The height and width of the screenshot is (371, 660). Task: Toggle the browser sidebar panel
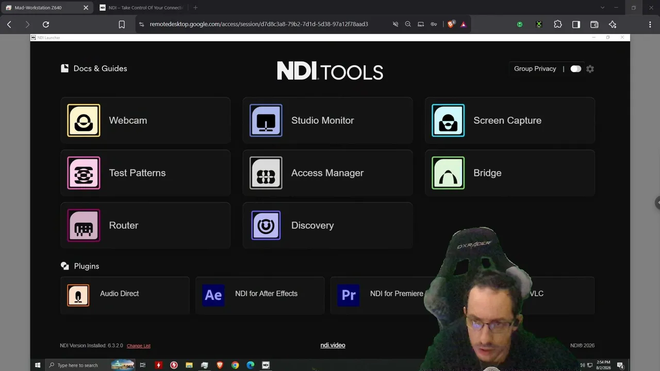576,24
